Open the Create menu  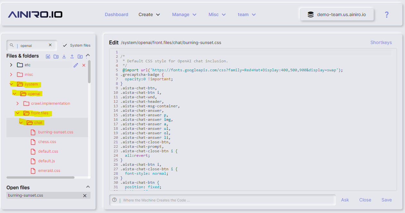[149, 14]
